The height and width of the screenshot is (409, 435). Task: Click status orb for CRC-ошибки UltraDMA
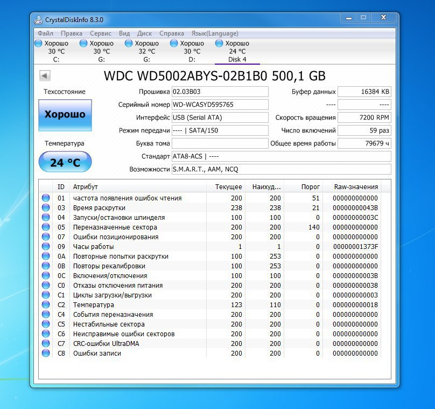point(46,343)
